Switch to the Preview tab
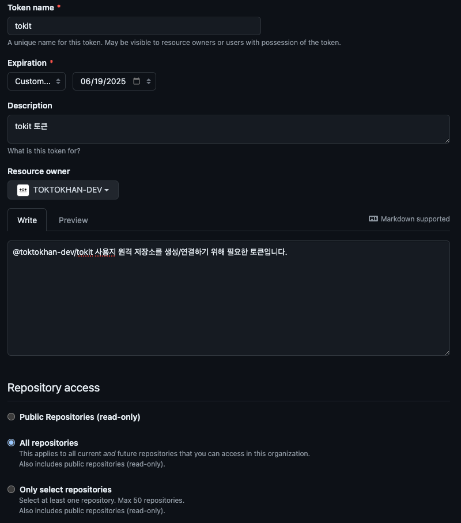Viewport: 461px width, 523px height. (x=73, y=220)
